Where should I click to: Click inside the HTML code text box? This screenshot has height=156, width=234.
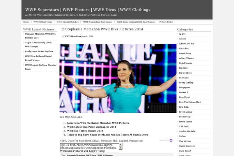point(90,148)
